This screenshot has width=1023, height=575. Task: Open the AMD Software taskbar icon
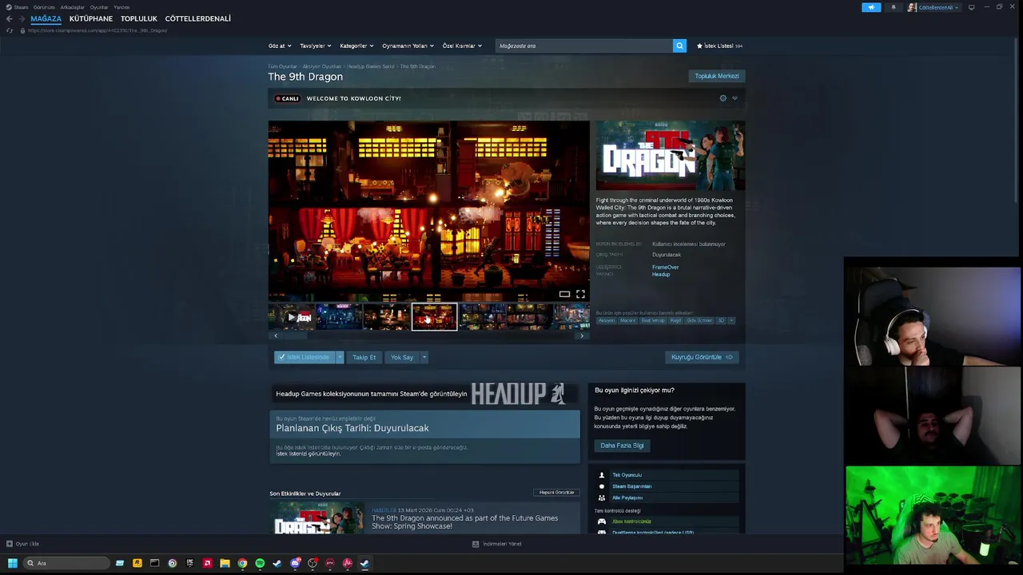tap(207, 563)
